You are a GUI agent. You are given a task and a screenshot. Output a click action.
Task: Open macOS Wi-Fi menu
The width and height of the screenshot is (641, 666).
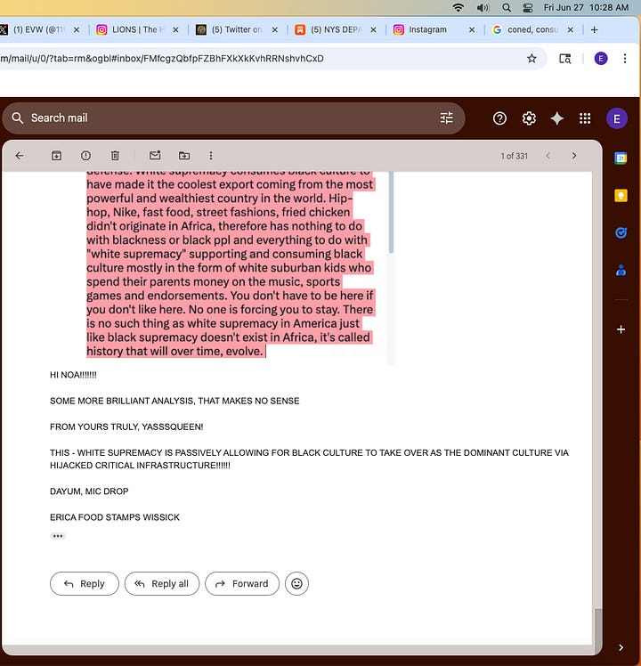(x=458, y=8)
